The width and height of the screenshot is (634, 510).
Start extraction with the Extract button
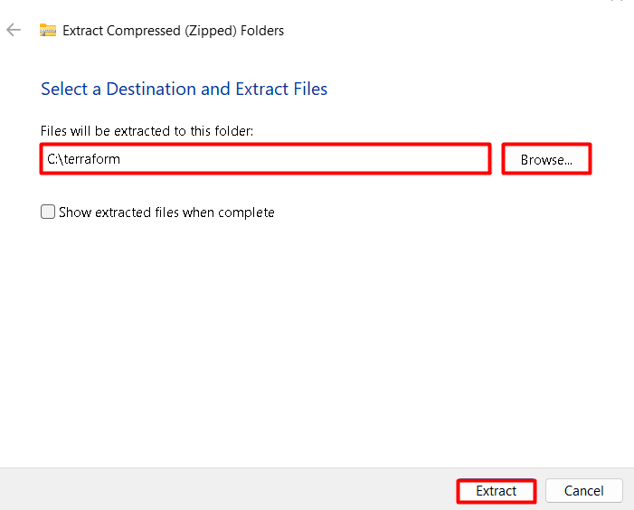pyautogui.click(x=497, y=491)
